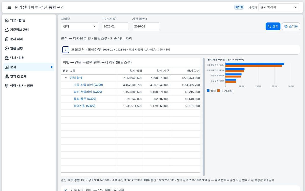Open 개요 · 할 일 menu
The height and width of the screenshot is (191, 305).
[x=29, y=20]
